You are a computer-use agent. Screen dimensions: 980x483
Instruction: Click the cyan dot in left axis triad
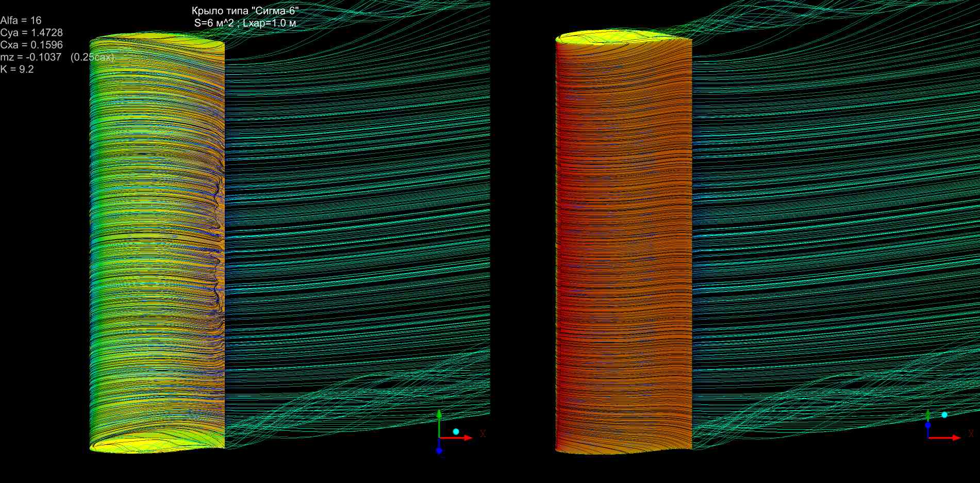pos(456,431)
